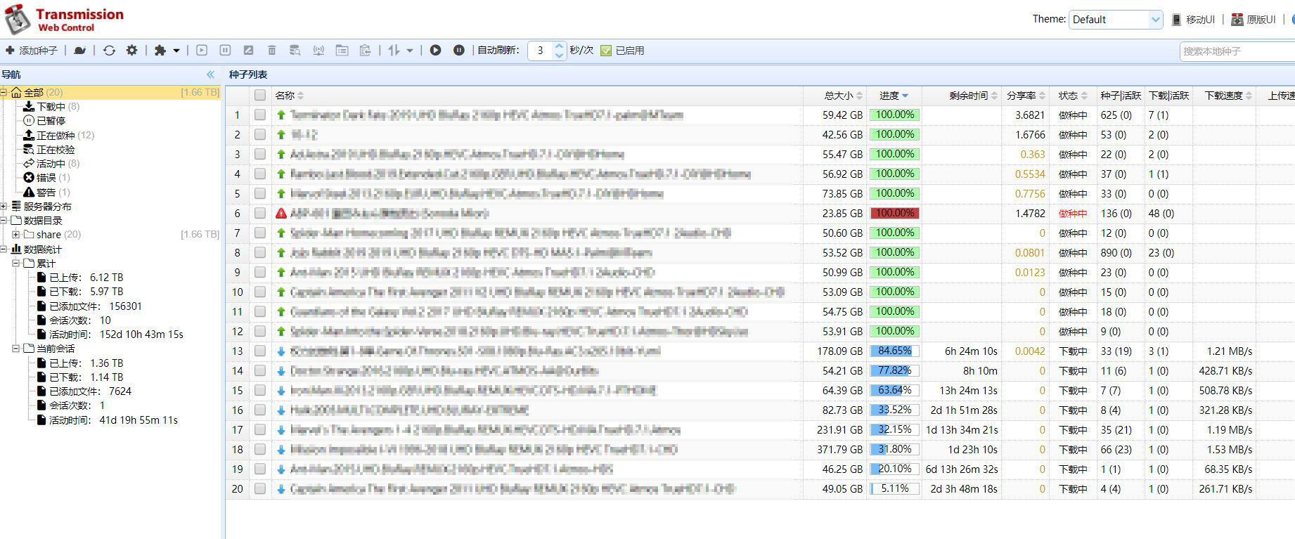
Task: Switch to 移动UI mobile interface
Action: pyautogui.click(x=1194, y=20)
